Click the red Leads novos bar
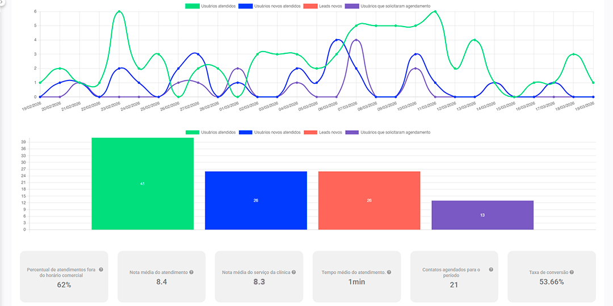This screenshot has width=613, height=306. click(369, 201)
